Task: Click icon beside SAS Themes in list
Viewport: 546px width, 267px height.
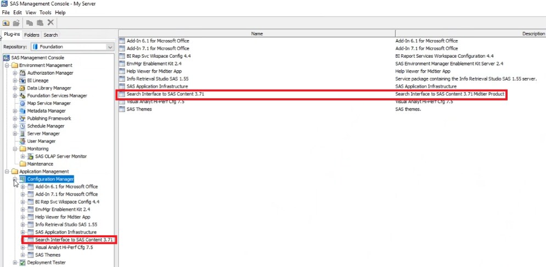Action: coord(122,109)
